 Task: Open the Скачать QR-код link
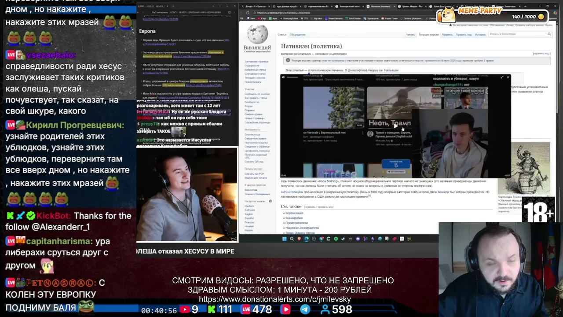(254, 162)
